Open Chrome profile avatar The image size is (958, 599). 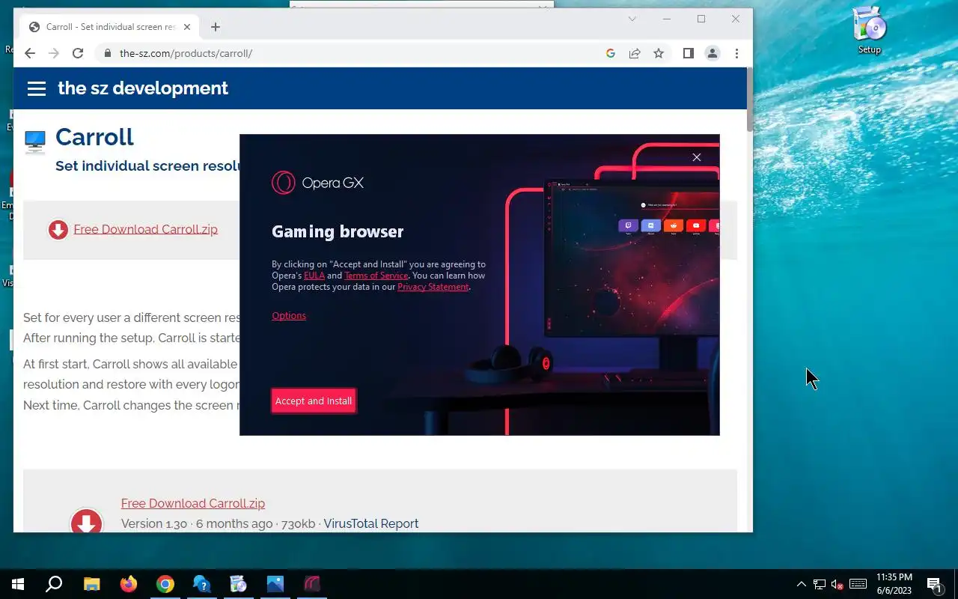(x=713, y=53)
